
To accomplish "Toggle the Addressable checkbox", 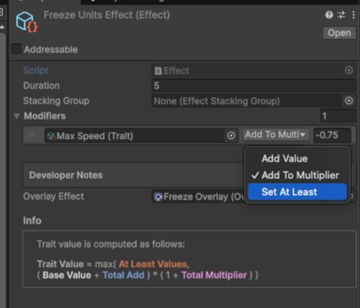I will (17, 49).
